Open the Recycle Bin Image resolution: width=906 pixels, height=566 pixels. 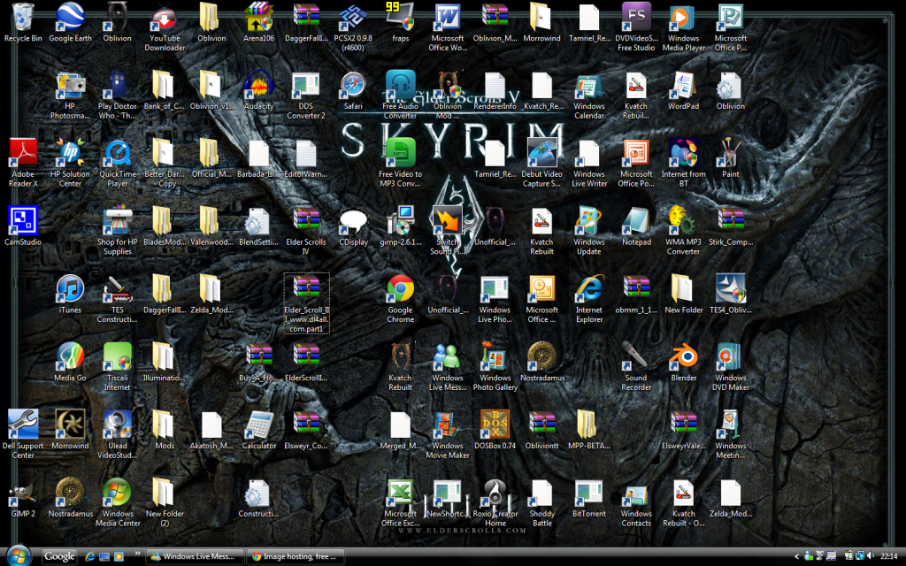(22, 18)
